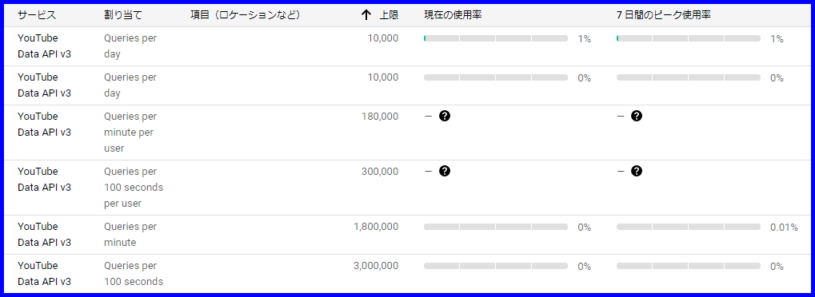This screenshot has height=297, width=815.
Task: Open help icon for 180,000 row current usage
Action: coord(445,116)
